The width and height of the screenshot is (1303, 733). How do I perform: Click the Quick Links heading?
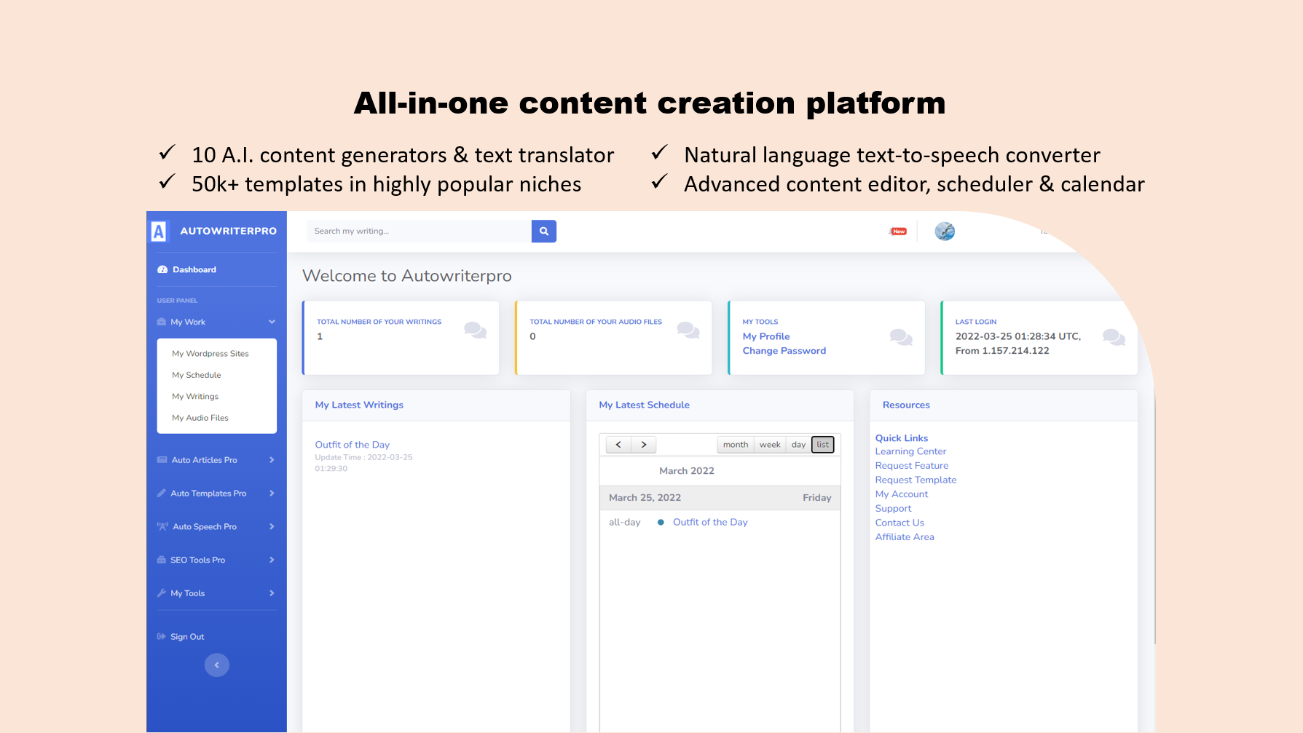click(902, 438)
